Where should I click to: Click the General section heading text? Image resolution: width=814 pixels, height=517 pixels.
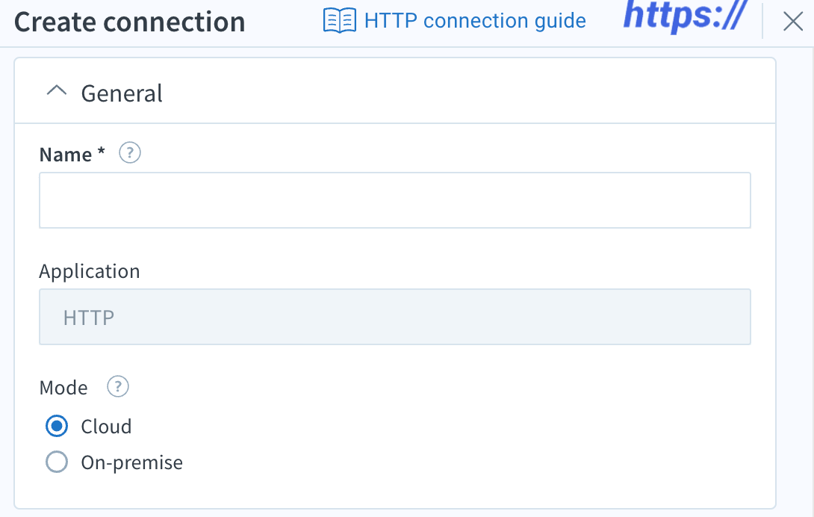pyautogui.click(x=122, y=93)
